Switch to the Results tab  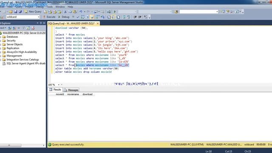click(x=55, y=90)
